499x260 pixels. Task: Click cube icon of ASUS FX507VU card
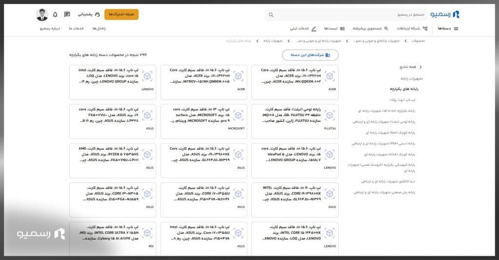pos(147,115)
